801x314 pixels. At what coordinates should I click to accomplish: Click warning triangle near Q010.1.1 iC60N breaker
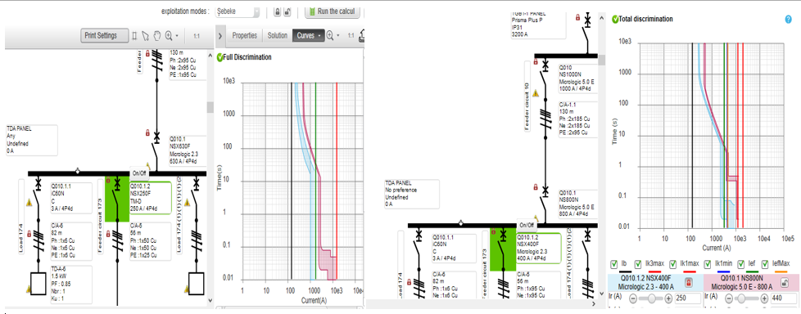click(29, 202)
